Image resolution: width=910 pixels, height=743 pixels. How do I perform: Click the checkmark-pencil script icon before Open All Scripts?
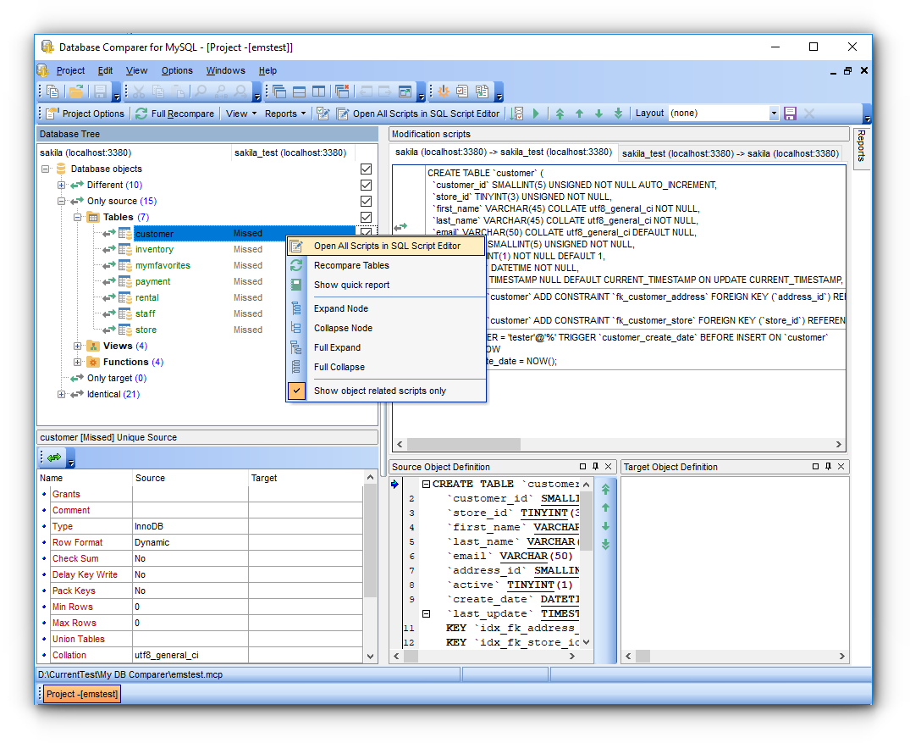pos(323,114)
